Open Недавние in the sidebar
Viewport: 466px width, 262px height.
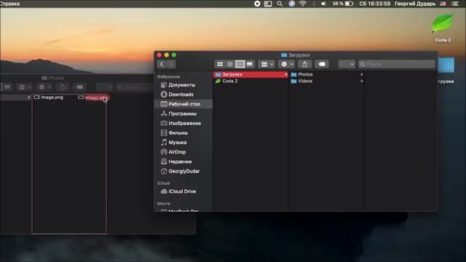point(180,162)
